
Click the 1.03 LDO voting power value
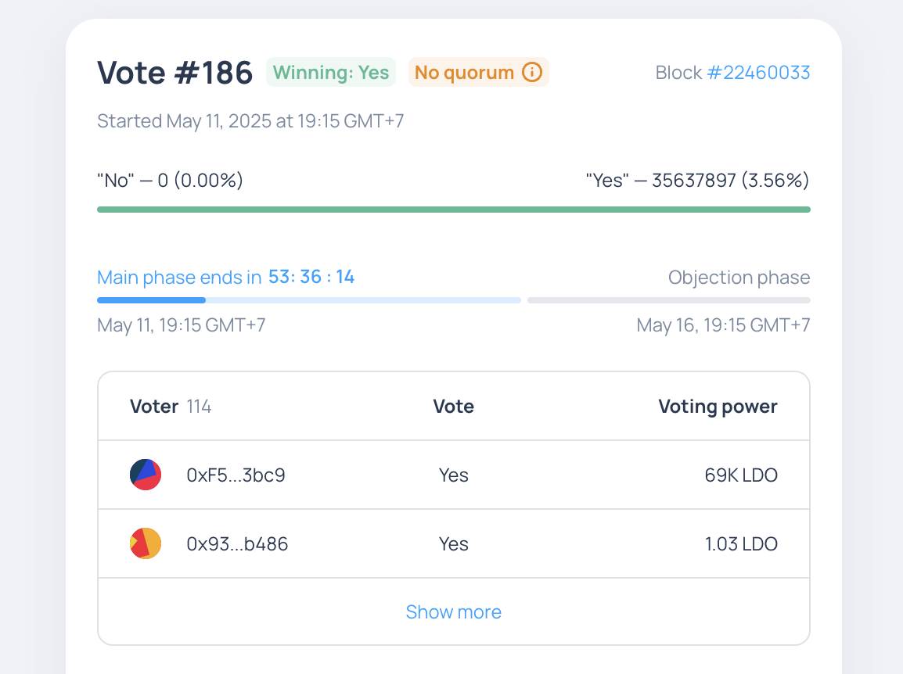click(740, 543)
